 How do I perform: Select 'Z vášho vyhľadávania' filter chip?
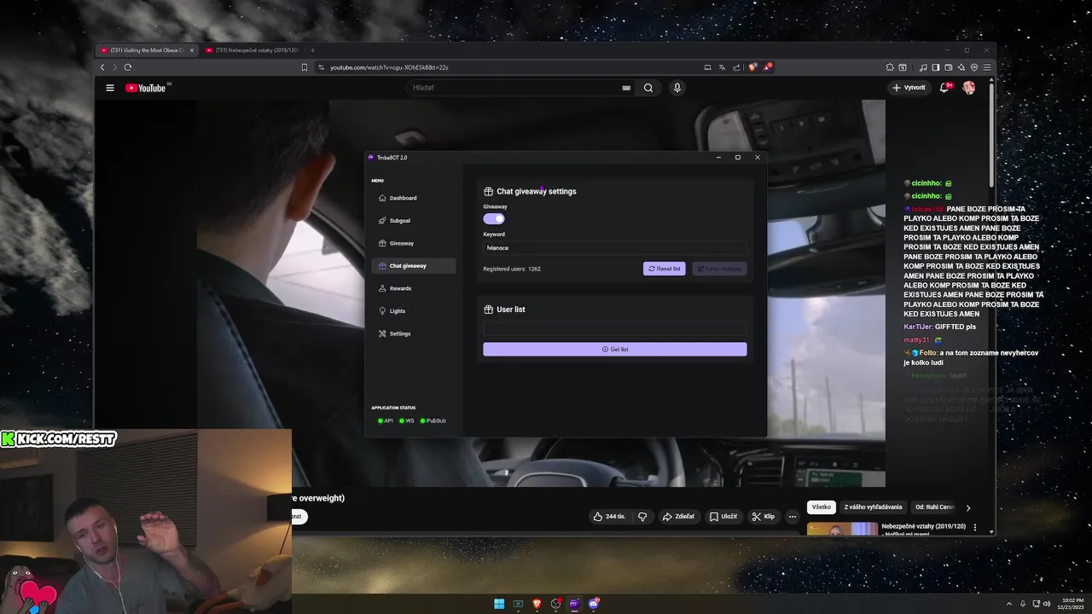pos(873,507)
